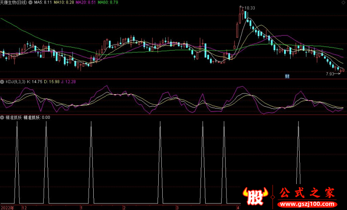Click the KDJ(9,3,3) indicator name
The height and width of the screenshot is (210, 347).
[x=15, y=82]
